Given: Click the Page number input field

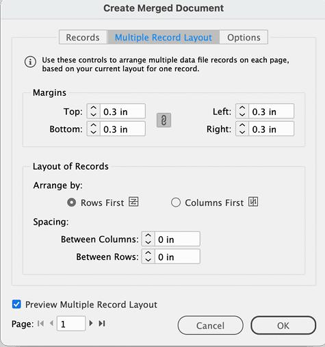Looking at the screenshot, I should click(71, 324).
